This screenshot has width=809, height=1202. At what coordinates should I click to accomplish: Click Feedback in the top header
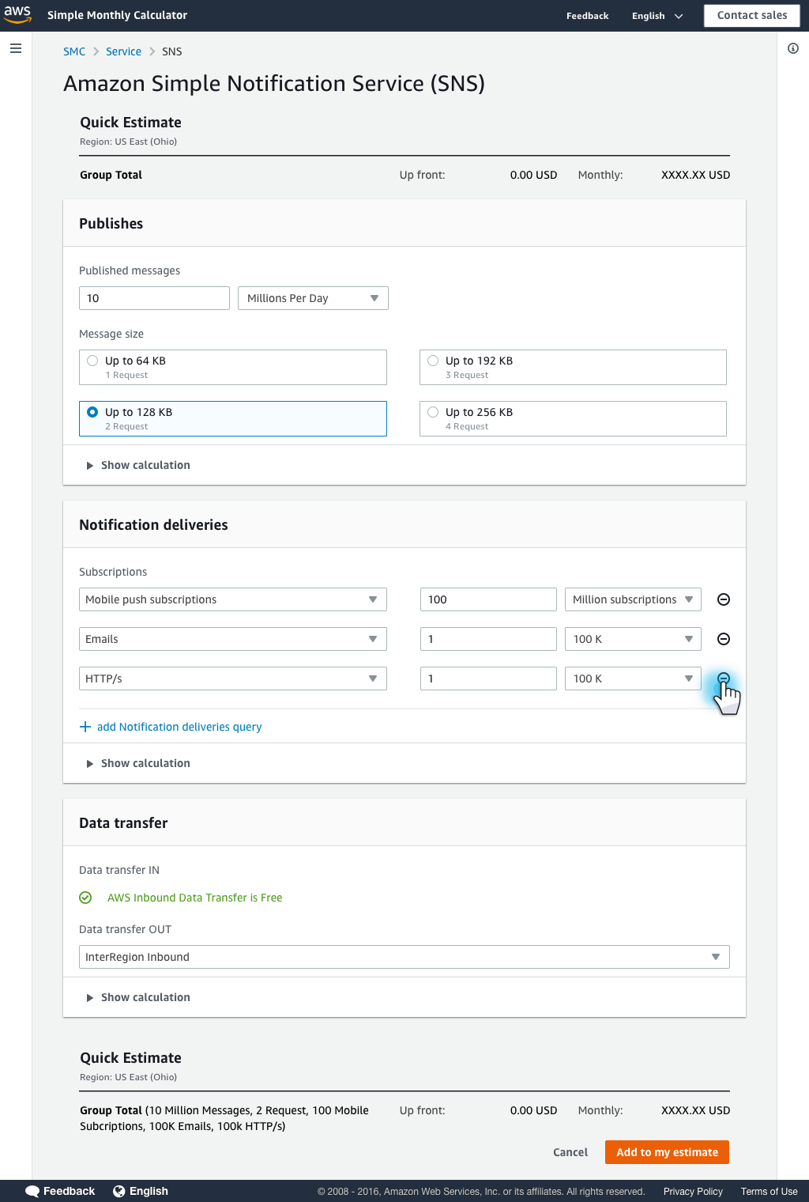click(x=587, y=16)
